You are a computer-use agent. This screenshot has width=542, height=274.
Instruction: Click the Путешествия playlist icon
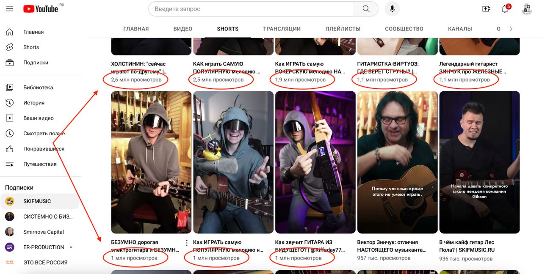(x=9, y=164)
